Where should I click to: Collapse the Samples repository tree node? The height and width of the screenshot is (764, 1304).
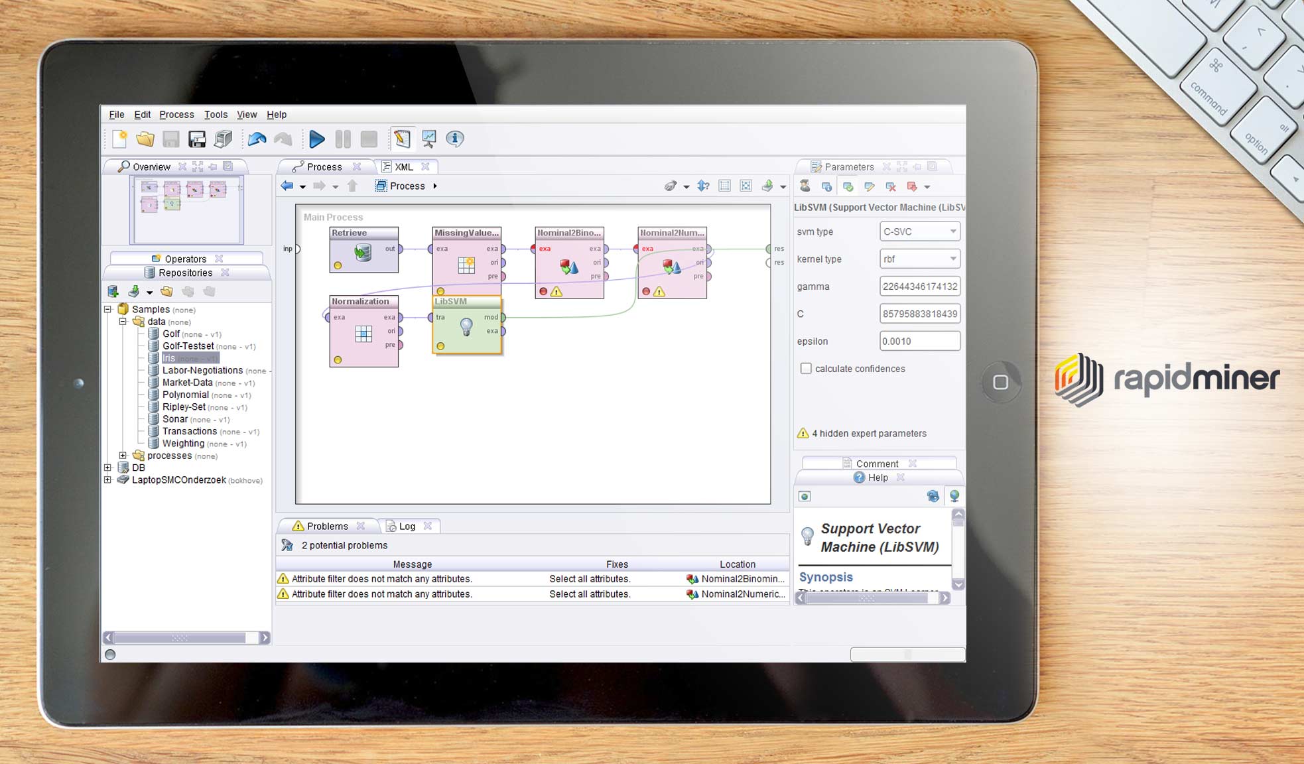click(108, 309)
